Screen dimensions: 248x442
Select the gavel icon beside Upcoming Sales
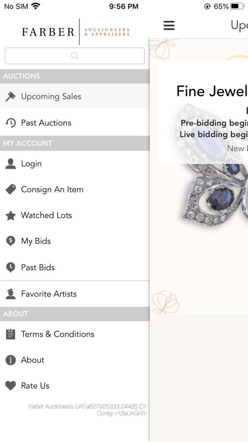click(10, 96)
